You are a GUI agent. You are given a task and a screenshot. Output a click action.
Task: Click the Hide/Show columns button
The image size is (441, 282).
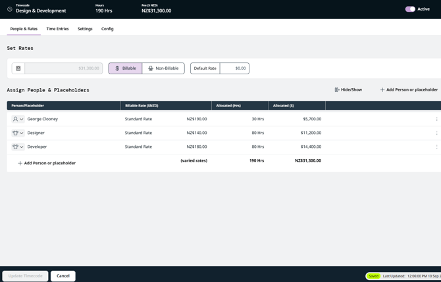point(348,89)
